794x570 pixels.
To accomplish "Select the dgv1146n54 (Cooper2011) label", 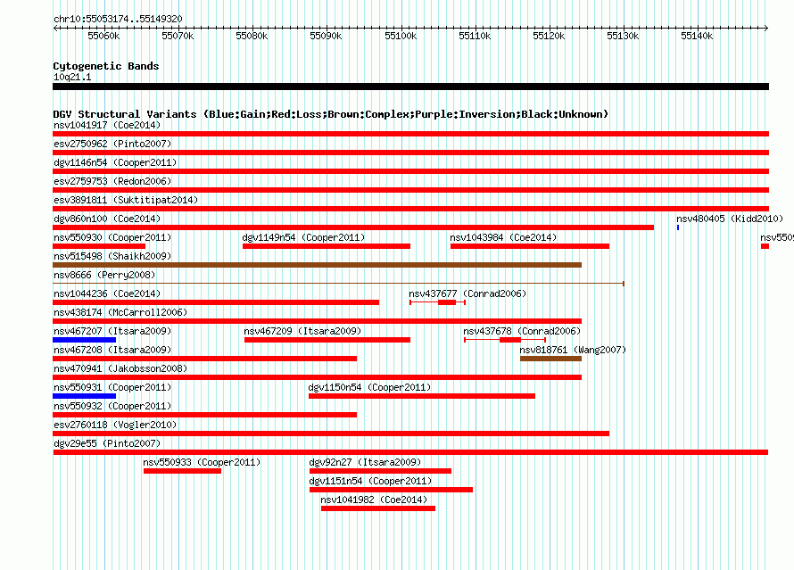I will (115, 162).
